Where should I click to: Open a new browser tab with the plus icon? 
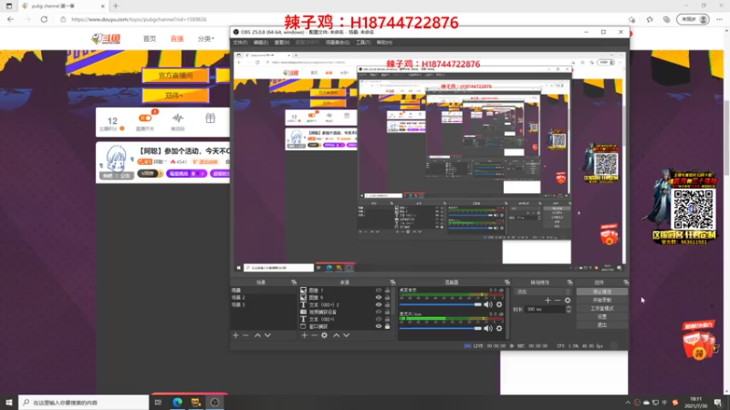click(x=116, y=6)
